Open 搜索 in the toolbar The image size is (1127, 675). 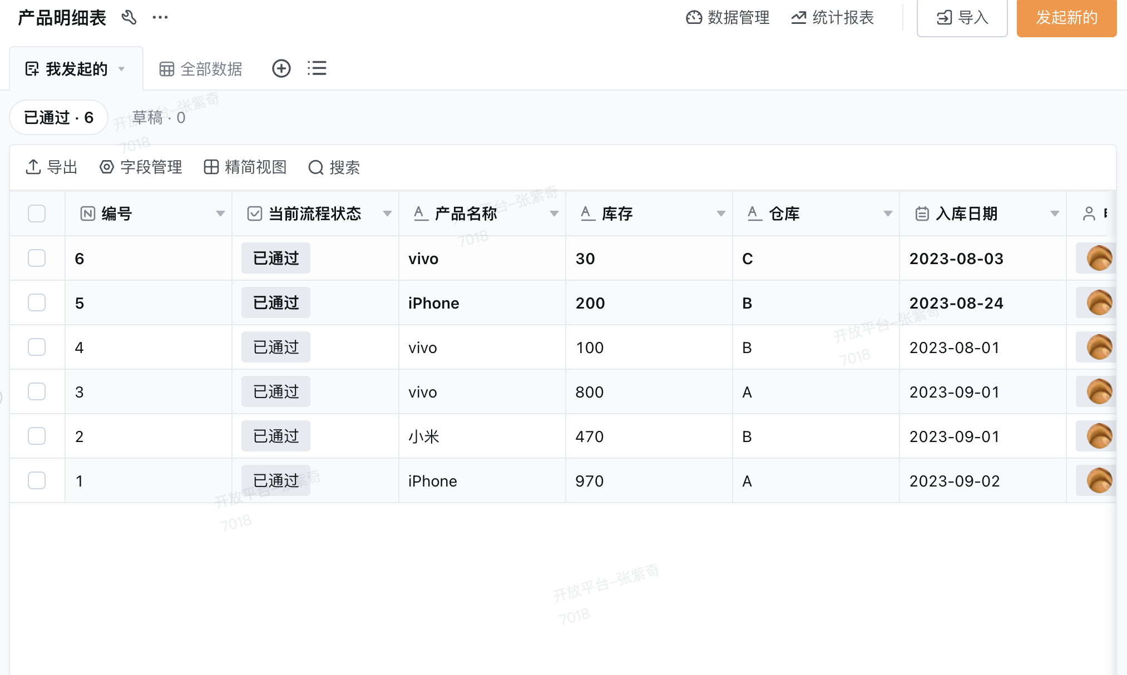334,167
